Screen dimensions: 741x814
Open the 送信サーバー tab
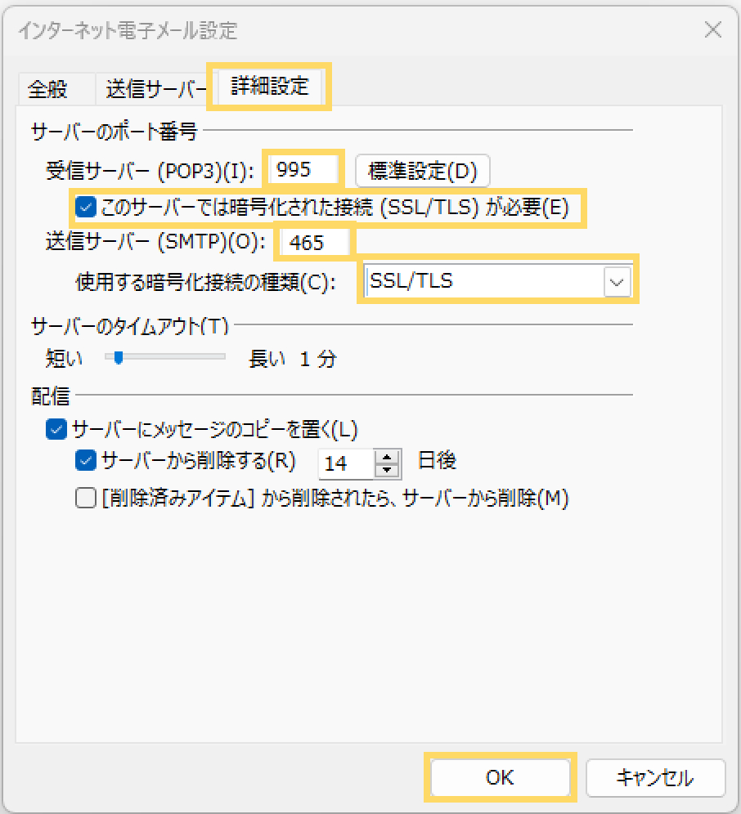coord(155,88)
